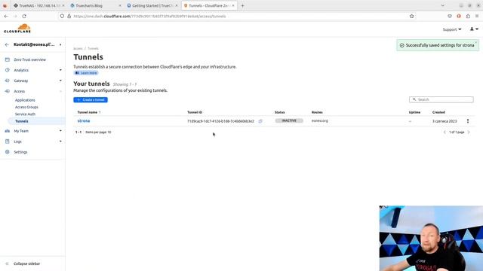This screenshot has width=483, height=271.
Task: Bookmark this page with the star icon
Action: [x=411, y=16]
